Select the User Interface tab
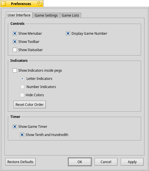 click(19, 15)
